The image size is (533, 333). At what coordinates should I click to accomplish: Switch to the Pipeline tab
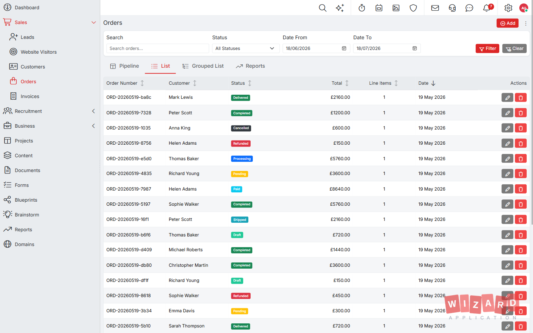click(x=125, y=66)
